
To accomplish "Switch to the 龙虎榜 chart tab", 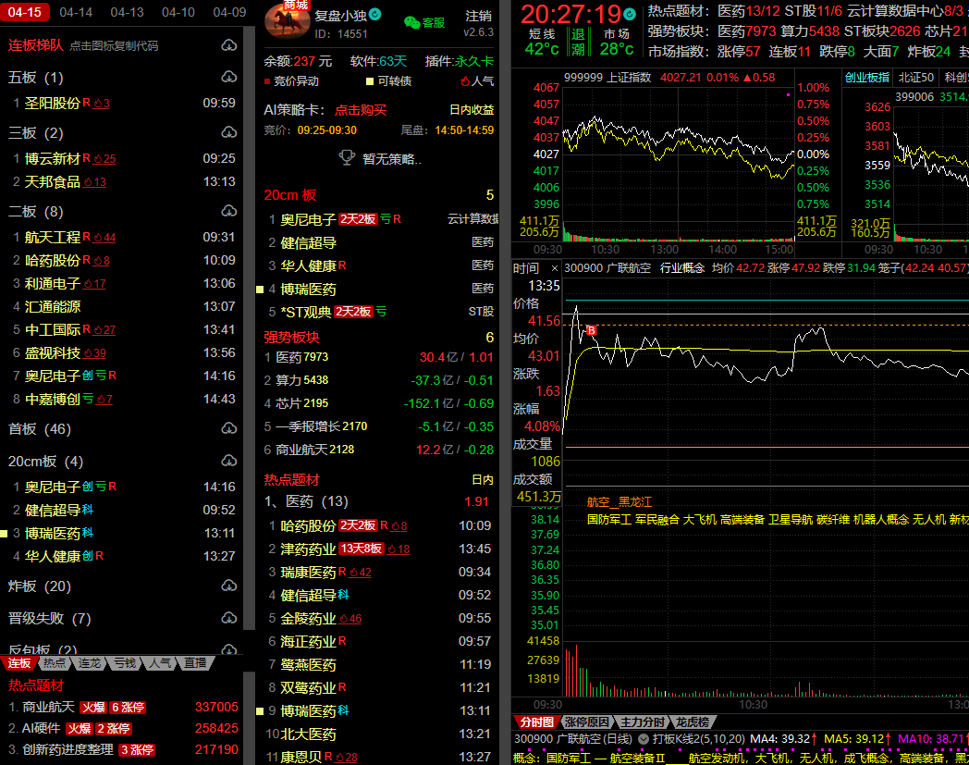I will point(691,722).
